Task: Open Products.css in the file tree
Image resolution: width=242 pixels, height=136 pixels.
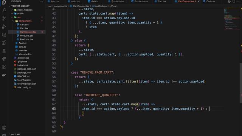Action: pos(26,36)
